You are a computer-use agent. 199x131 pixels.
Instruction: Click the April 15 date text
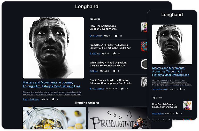click(105, 53)
